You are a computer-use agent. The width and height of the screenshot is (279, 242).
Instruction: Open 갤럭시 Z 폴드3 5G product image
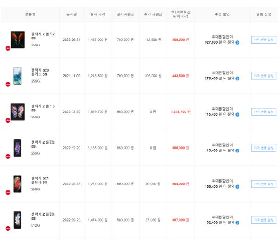tap(18, 112)
